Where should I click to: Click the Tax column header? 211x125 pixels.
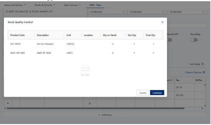click(178, 80)
